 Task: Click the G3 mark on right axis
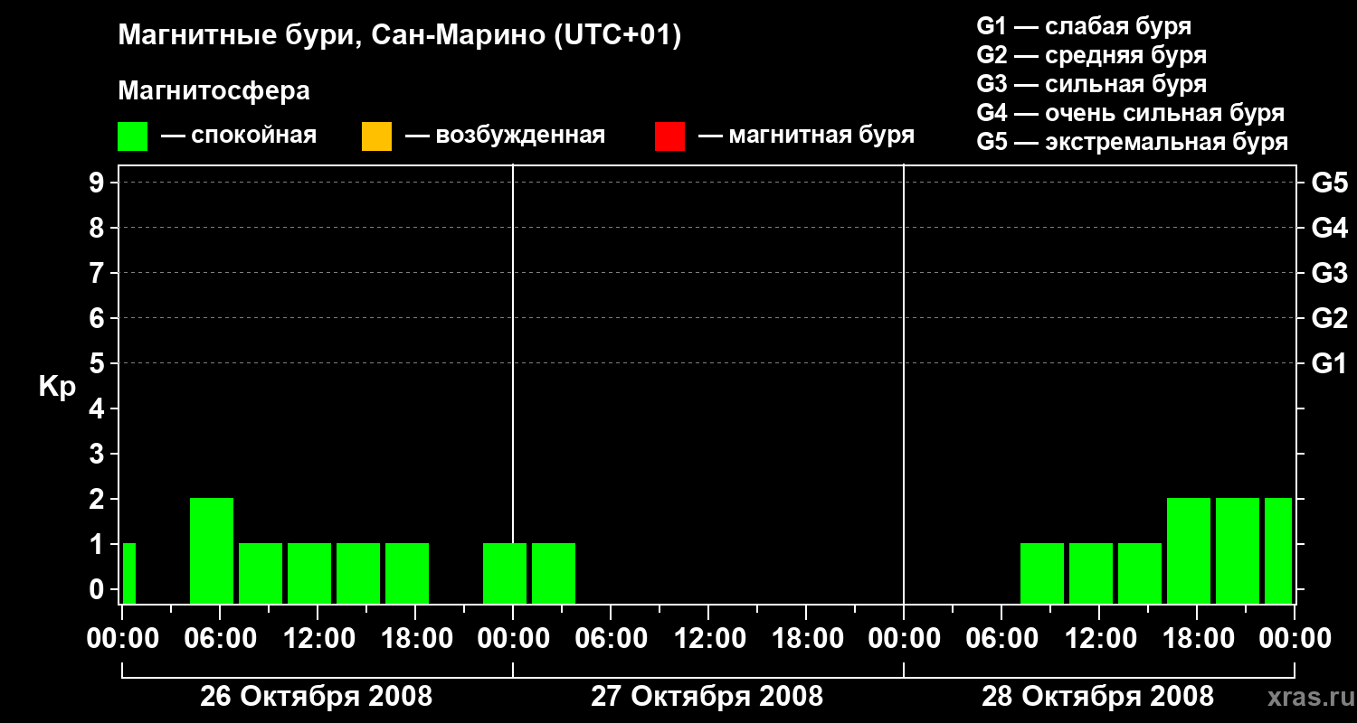1329,273
